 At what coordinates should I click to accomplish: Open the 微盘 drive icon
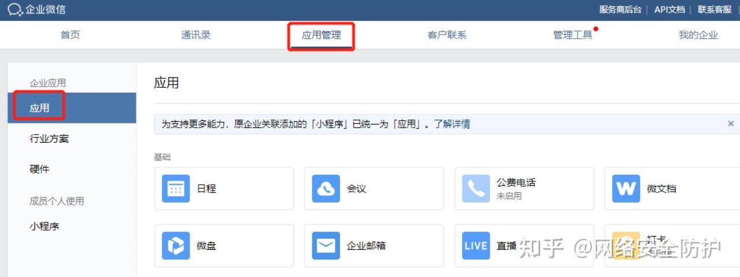click(x=176, y=246)
